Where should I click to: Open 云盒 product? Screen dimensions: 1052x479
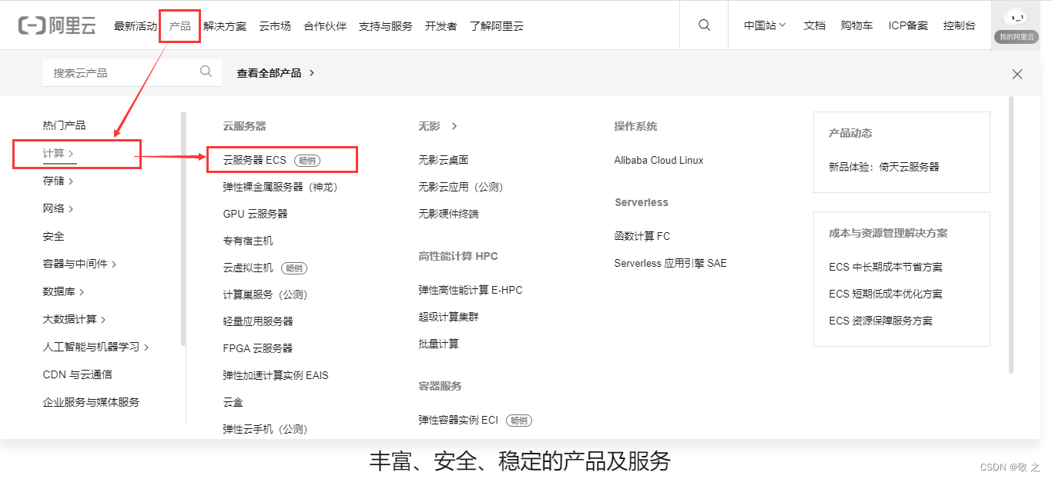(233, 402)
